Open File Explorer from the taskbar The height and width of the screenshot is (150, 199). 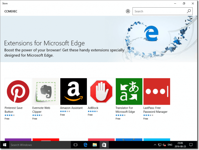pos(95,145)
